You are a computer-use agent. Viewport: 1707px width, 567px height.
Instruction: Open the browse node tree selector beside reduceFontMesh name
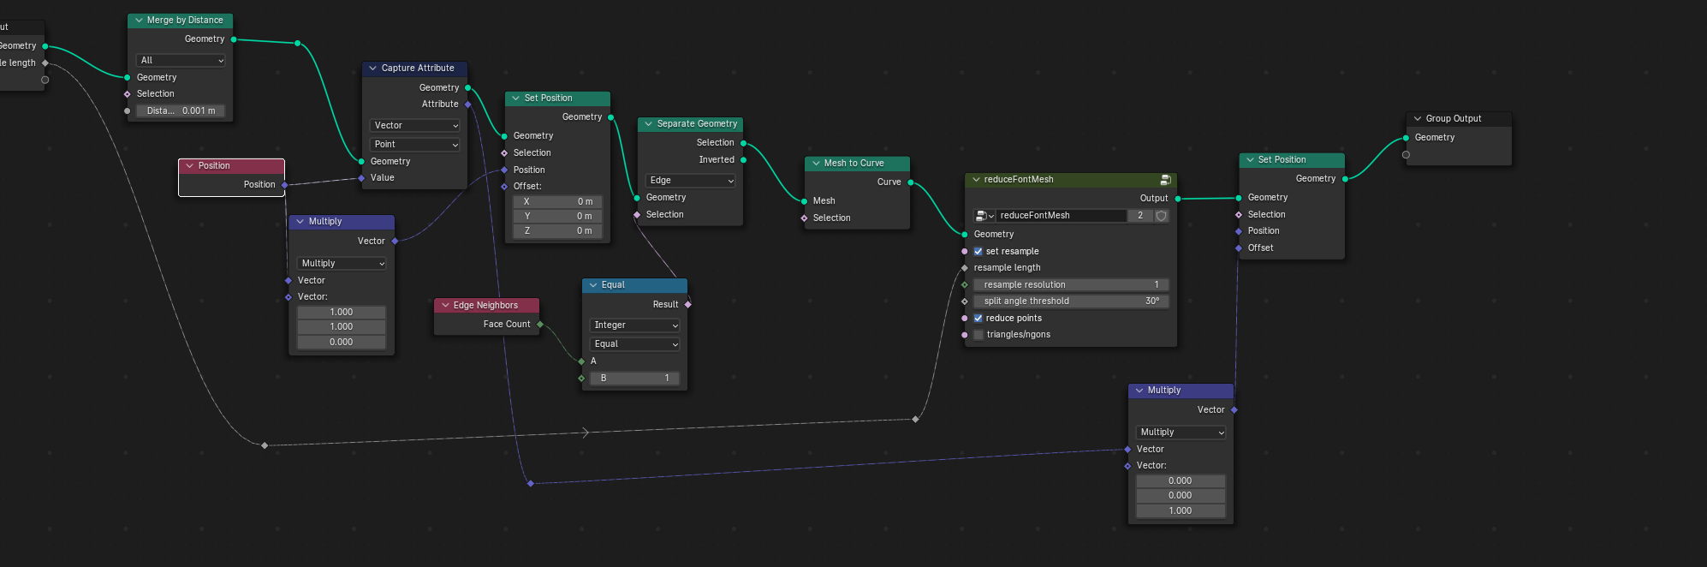tap(984, 216)
